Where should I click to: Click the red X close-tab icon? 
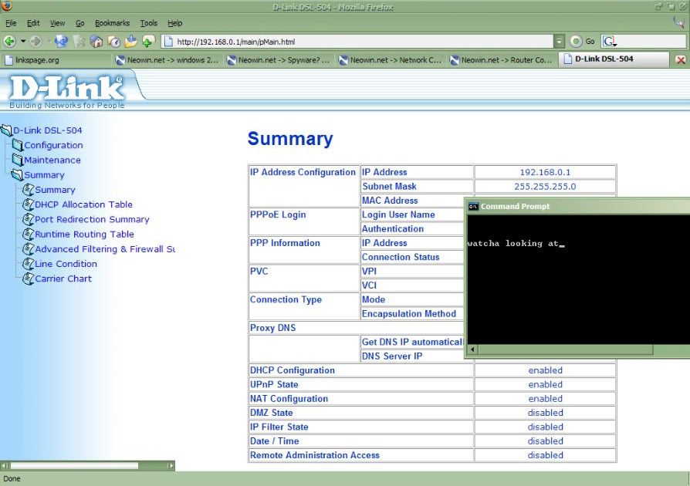(681, 60)
